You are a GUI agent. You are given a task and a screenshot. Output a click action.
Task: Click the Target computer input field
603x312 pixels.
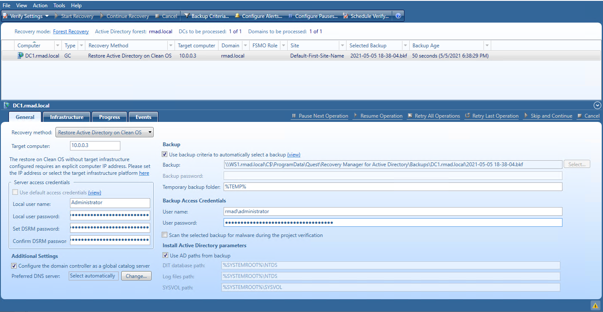(x=95, y=145)
